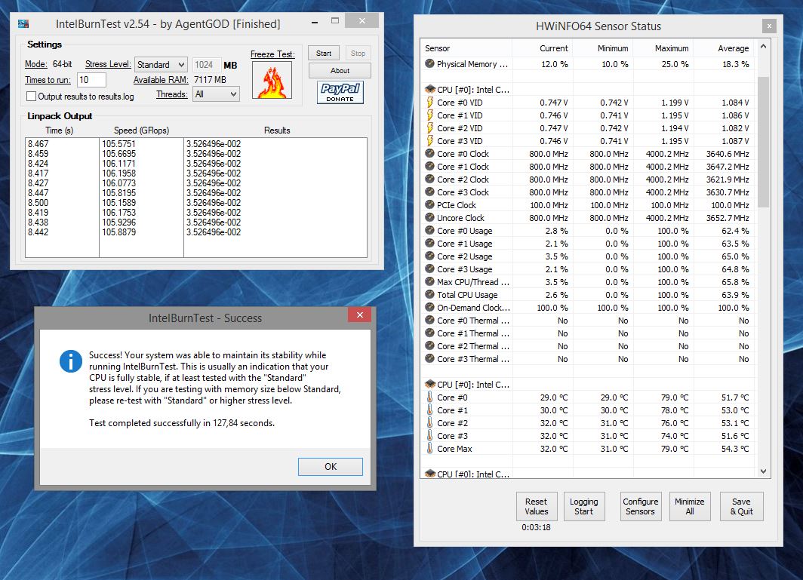Viewport: 803px width, 580px height.
Task: Click the Core #2 temperature thermometer icon
Action: click(x=429, y=423)
